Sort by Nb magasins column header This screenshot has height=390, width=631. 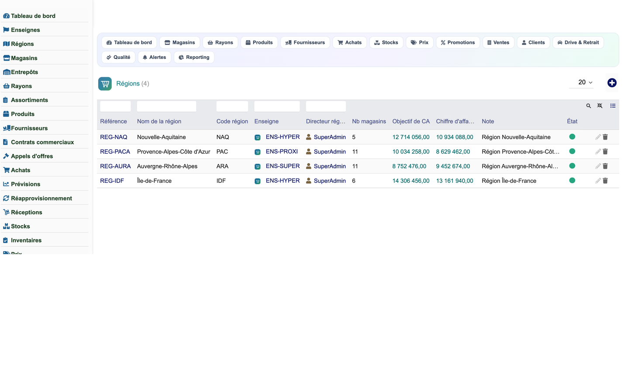tap(369, 122)
